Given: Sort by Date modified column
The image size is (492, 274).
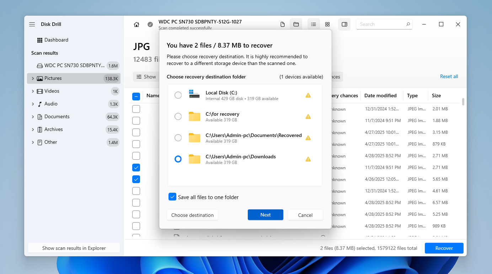Looking at the screenshot, I should (x=380, y=95).
